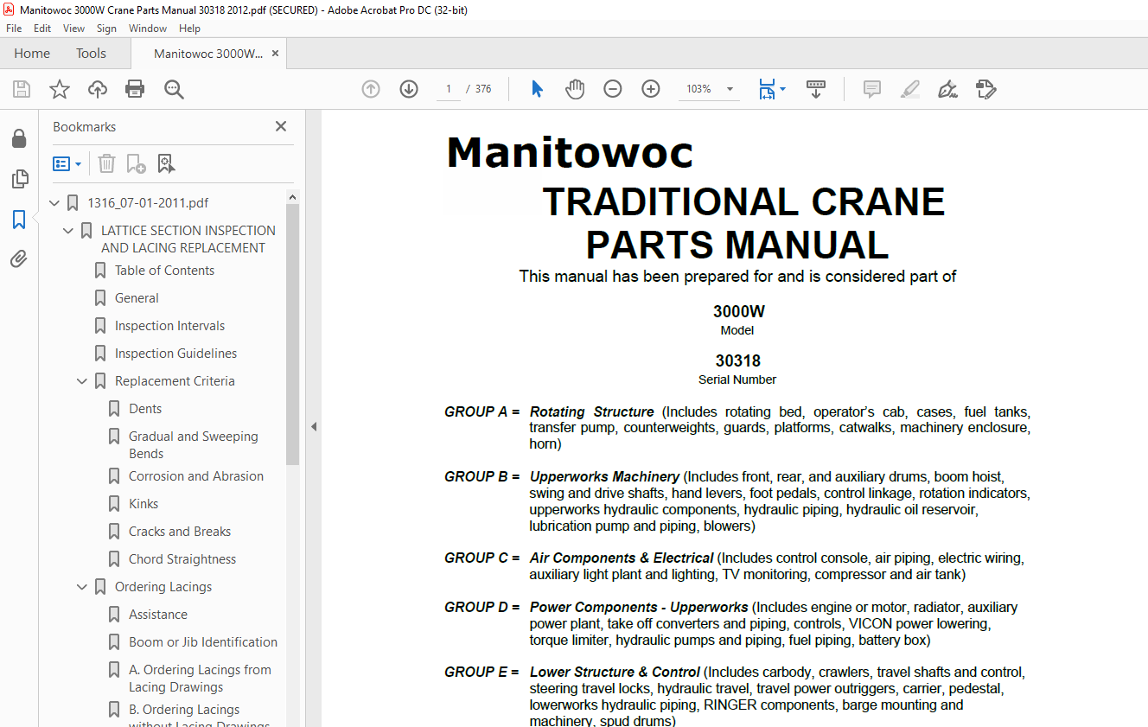Viewport: 1148px width, 727px height.
Task: Open the Sign menu
Action: [x=106, y=29]
